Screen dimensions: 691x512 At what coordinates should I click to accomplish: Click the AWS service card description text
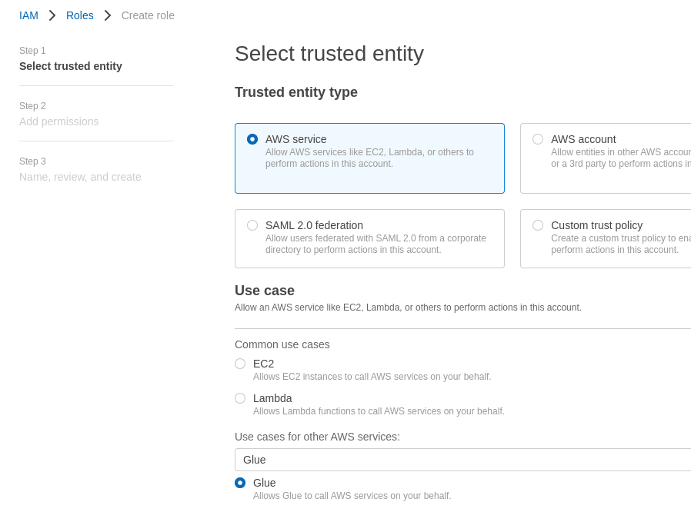[x=369, y=158]
